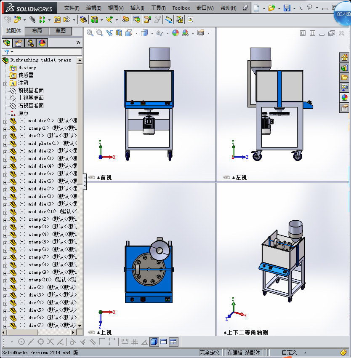Open the Show Hidden Components icon

[x=83, y=20]
